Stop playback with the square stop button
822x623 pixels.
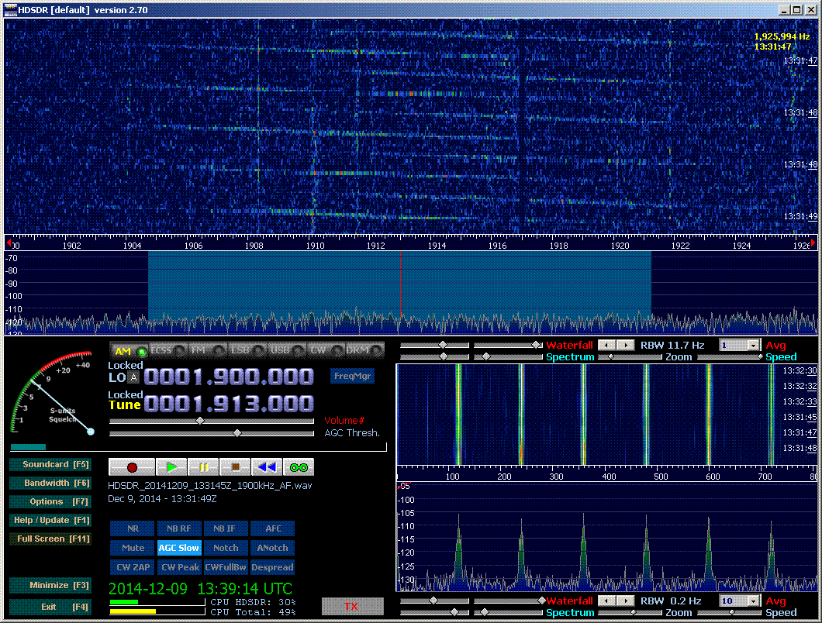pyautogui.click(x=235, y=467)
